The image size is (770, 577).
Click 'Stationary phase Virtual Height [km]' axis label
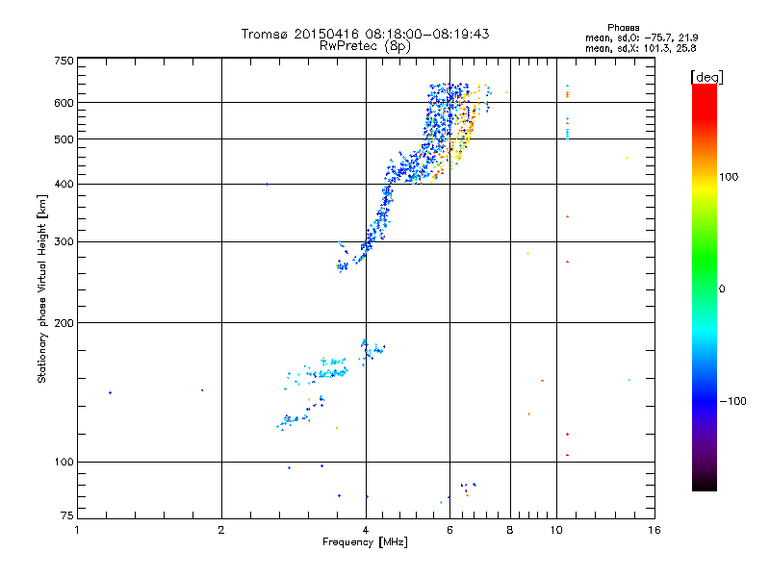tap(42, 289)
